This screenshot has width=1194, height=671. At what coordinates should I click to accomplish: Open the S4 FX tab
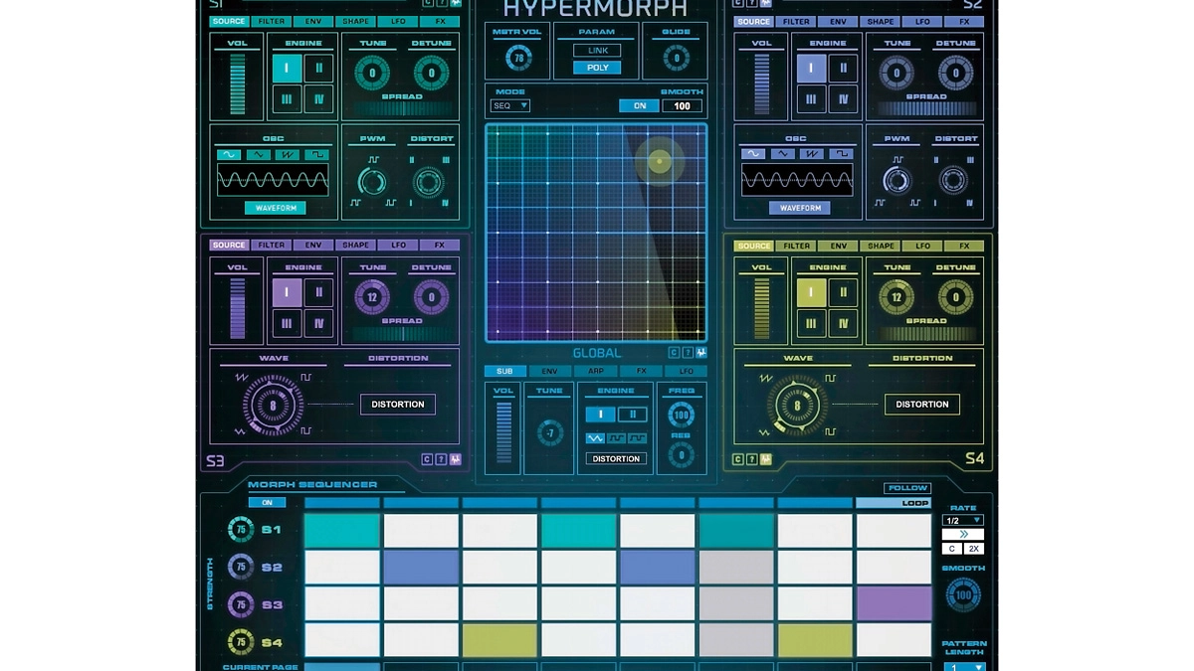(964, 246)
